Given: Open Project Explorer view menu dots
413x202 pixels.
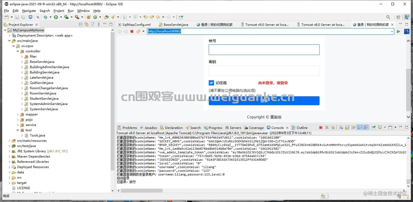Looking at the screenshot, I should click(99, 24).
